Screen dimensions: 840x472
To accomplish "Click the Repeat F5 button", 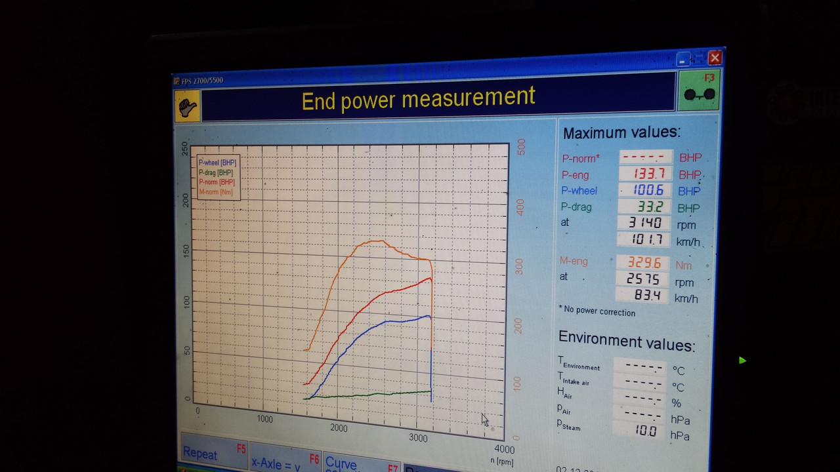I will tap(214, 452).
